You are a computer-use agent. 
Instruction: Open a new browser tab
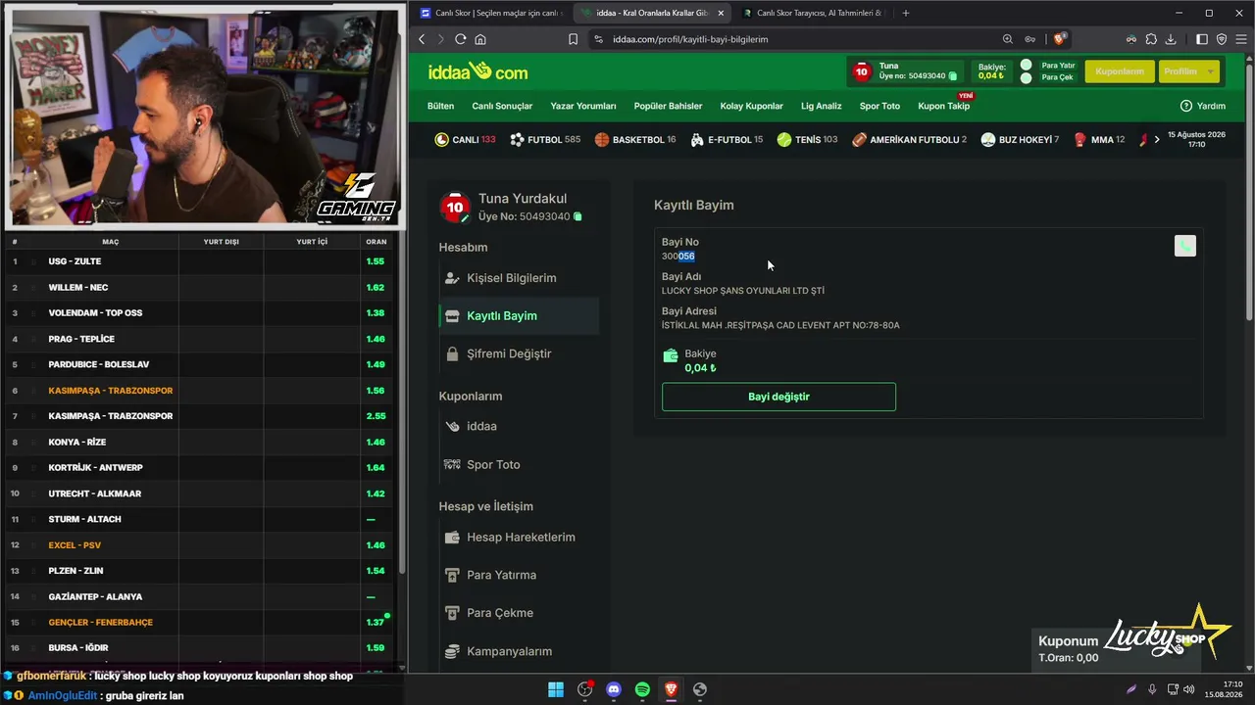(x=905, y=13)
